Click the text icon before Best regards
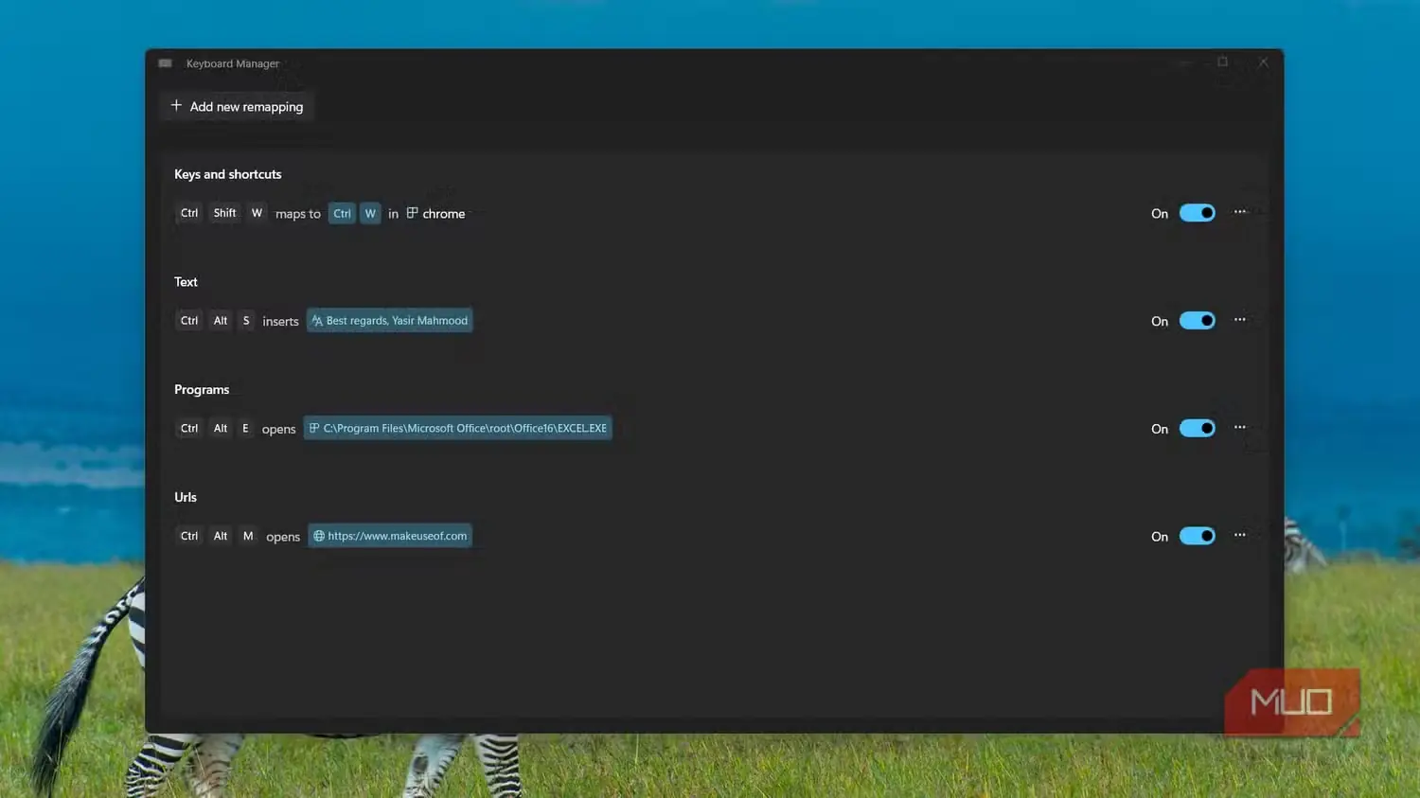 (317, 321)
